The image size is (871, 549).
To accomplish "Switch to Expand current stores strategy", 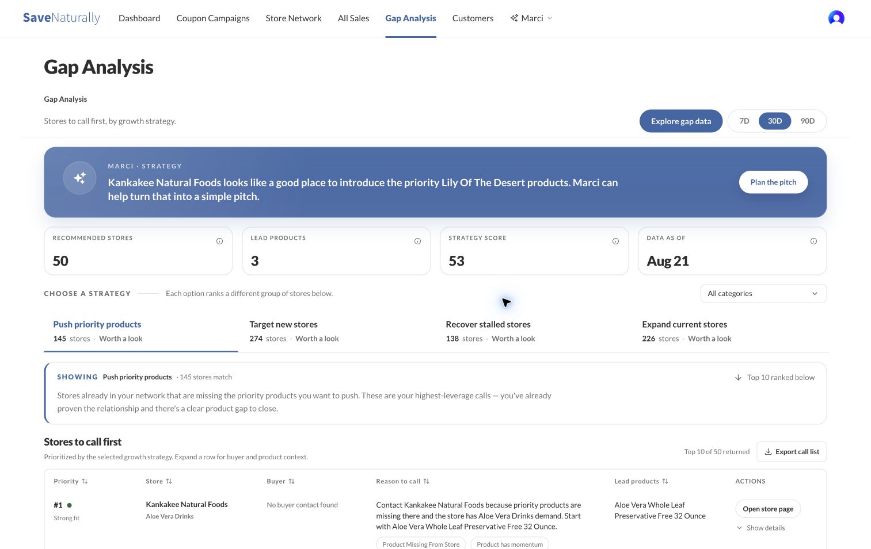I will (x=730, y=331).
